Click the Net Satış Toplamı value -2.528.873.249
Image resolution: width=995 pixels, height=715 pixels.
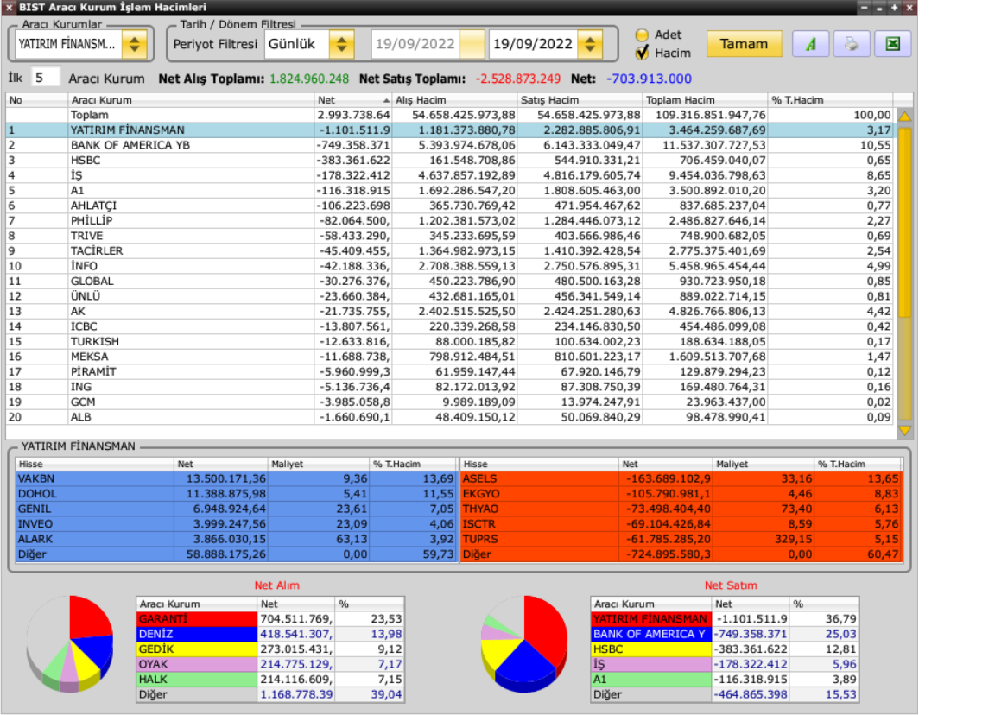click(x=518, y=79)
